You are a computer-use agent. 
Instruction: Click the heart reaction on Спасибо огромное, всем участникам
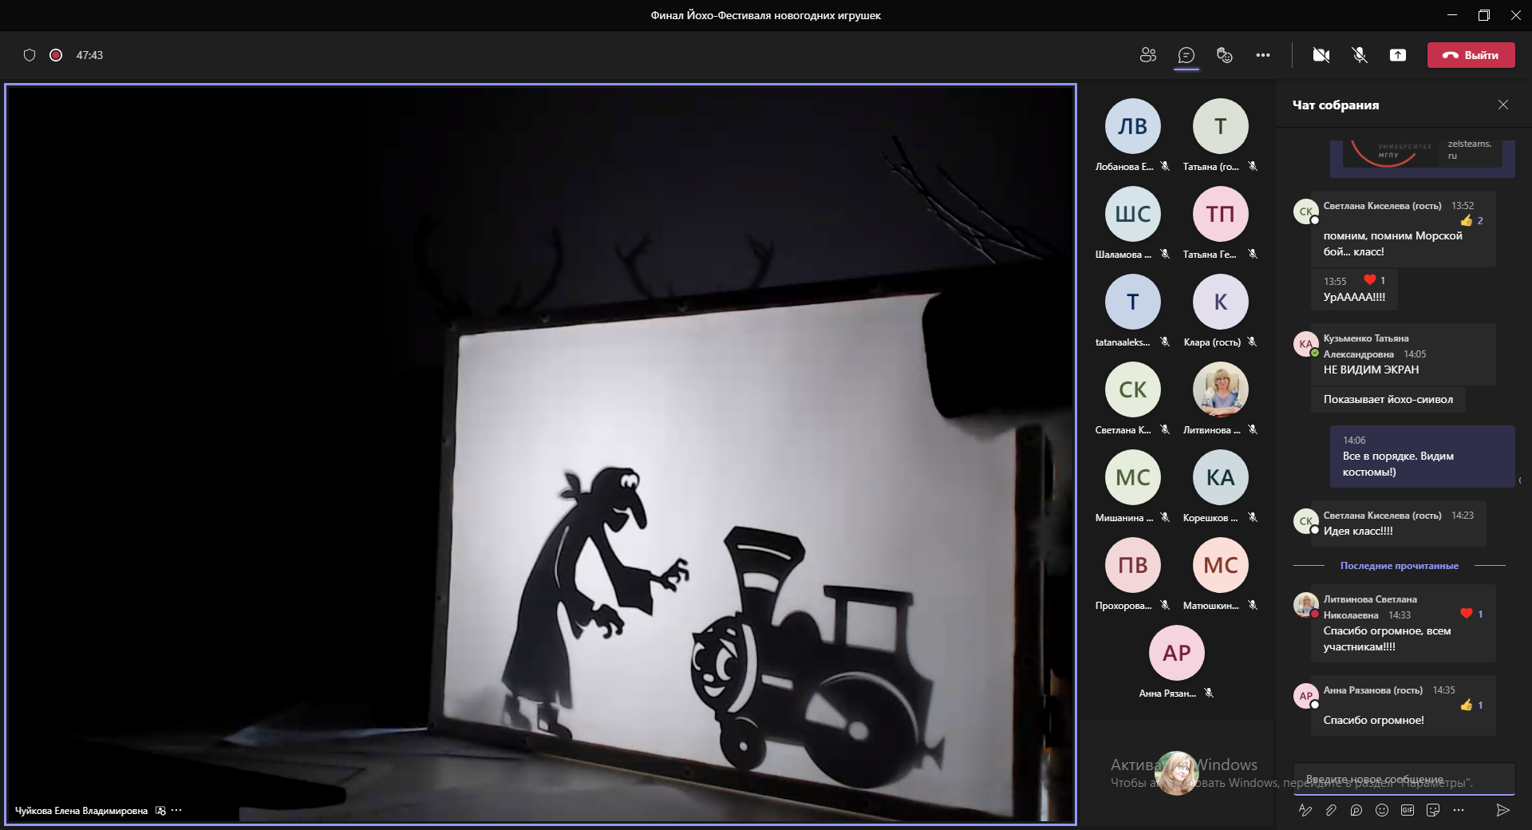pyautogui.click(x=1467, y=614)
